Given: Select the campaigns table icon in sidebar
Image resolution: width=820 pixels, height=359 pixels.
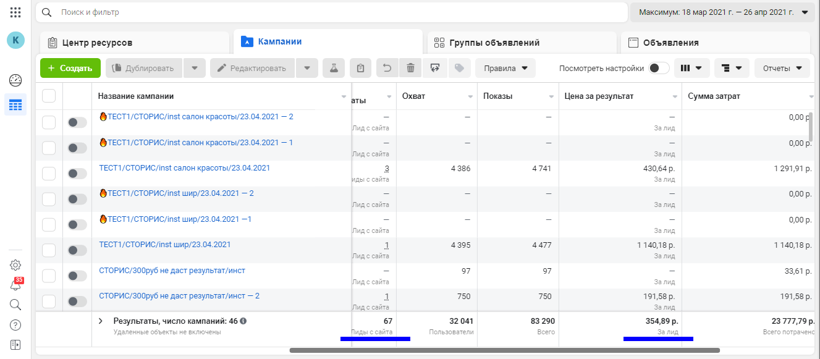Looking at the screenshot, I should [x=15, y=105].
